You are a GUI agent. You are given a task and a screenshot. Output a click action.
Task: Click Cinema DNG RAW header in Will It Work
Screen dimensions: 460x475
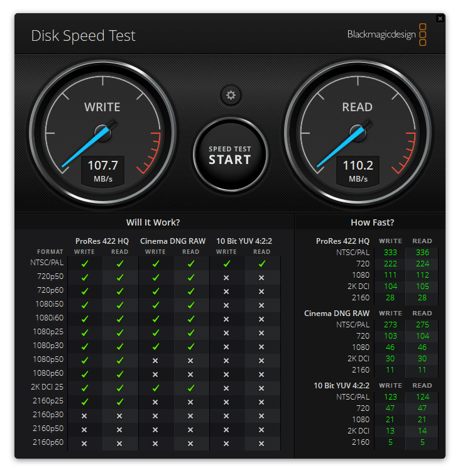[x=173, y=241]
